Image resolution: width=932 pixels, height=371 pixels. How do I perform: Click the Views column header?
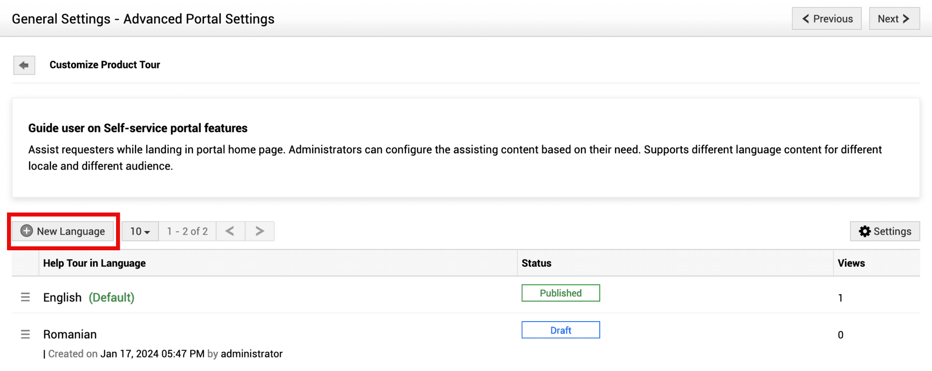[851, 263]
